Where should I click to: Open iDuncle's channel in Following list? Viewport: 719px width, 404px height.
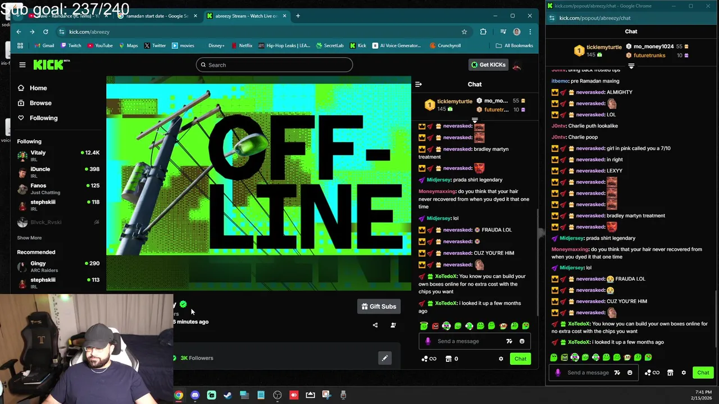click(x=58, y=172)
